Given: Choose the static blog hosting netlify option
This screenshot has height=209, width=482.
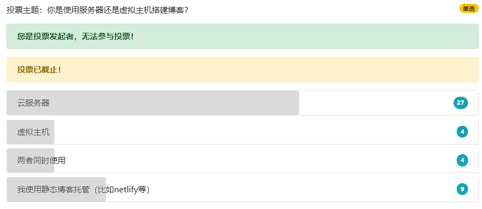Looking at the screenshot, I should click(x=242, y=189).
